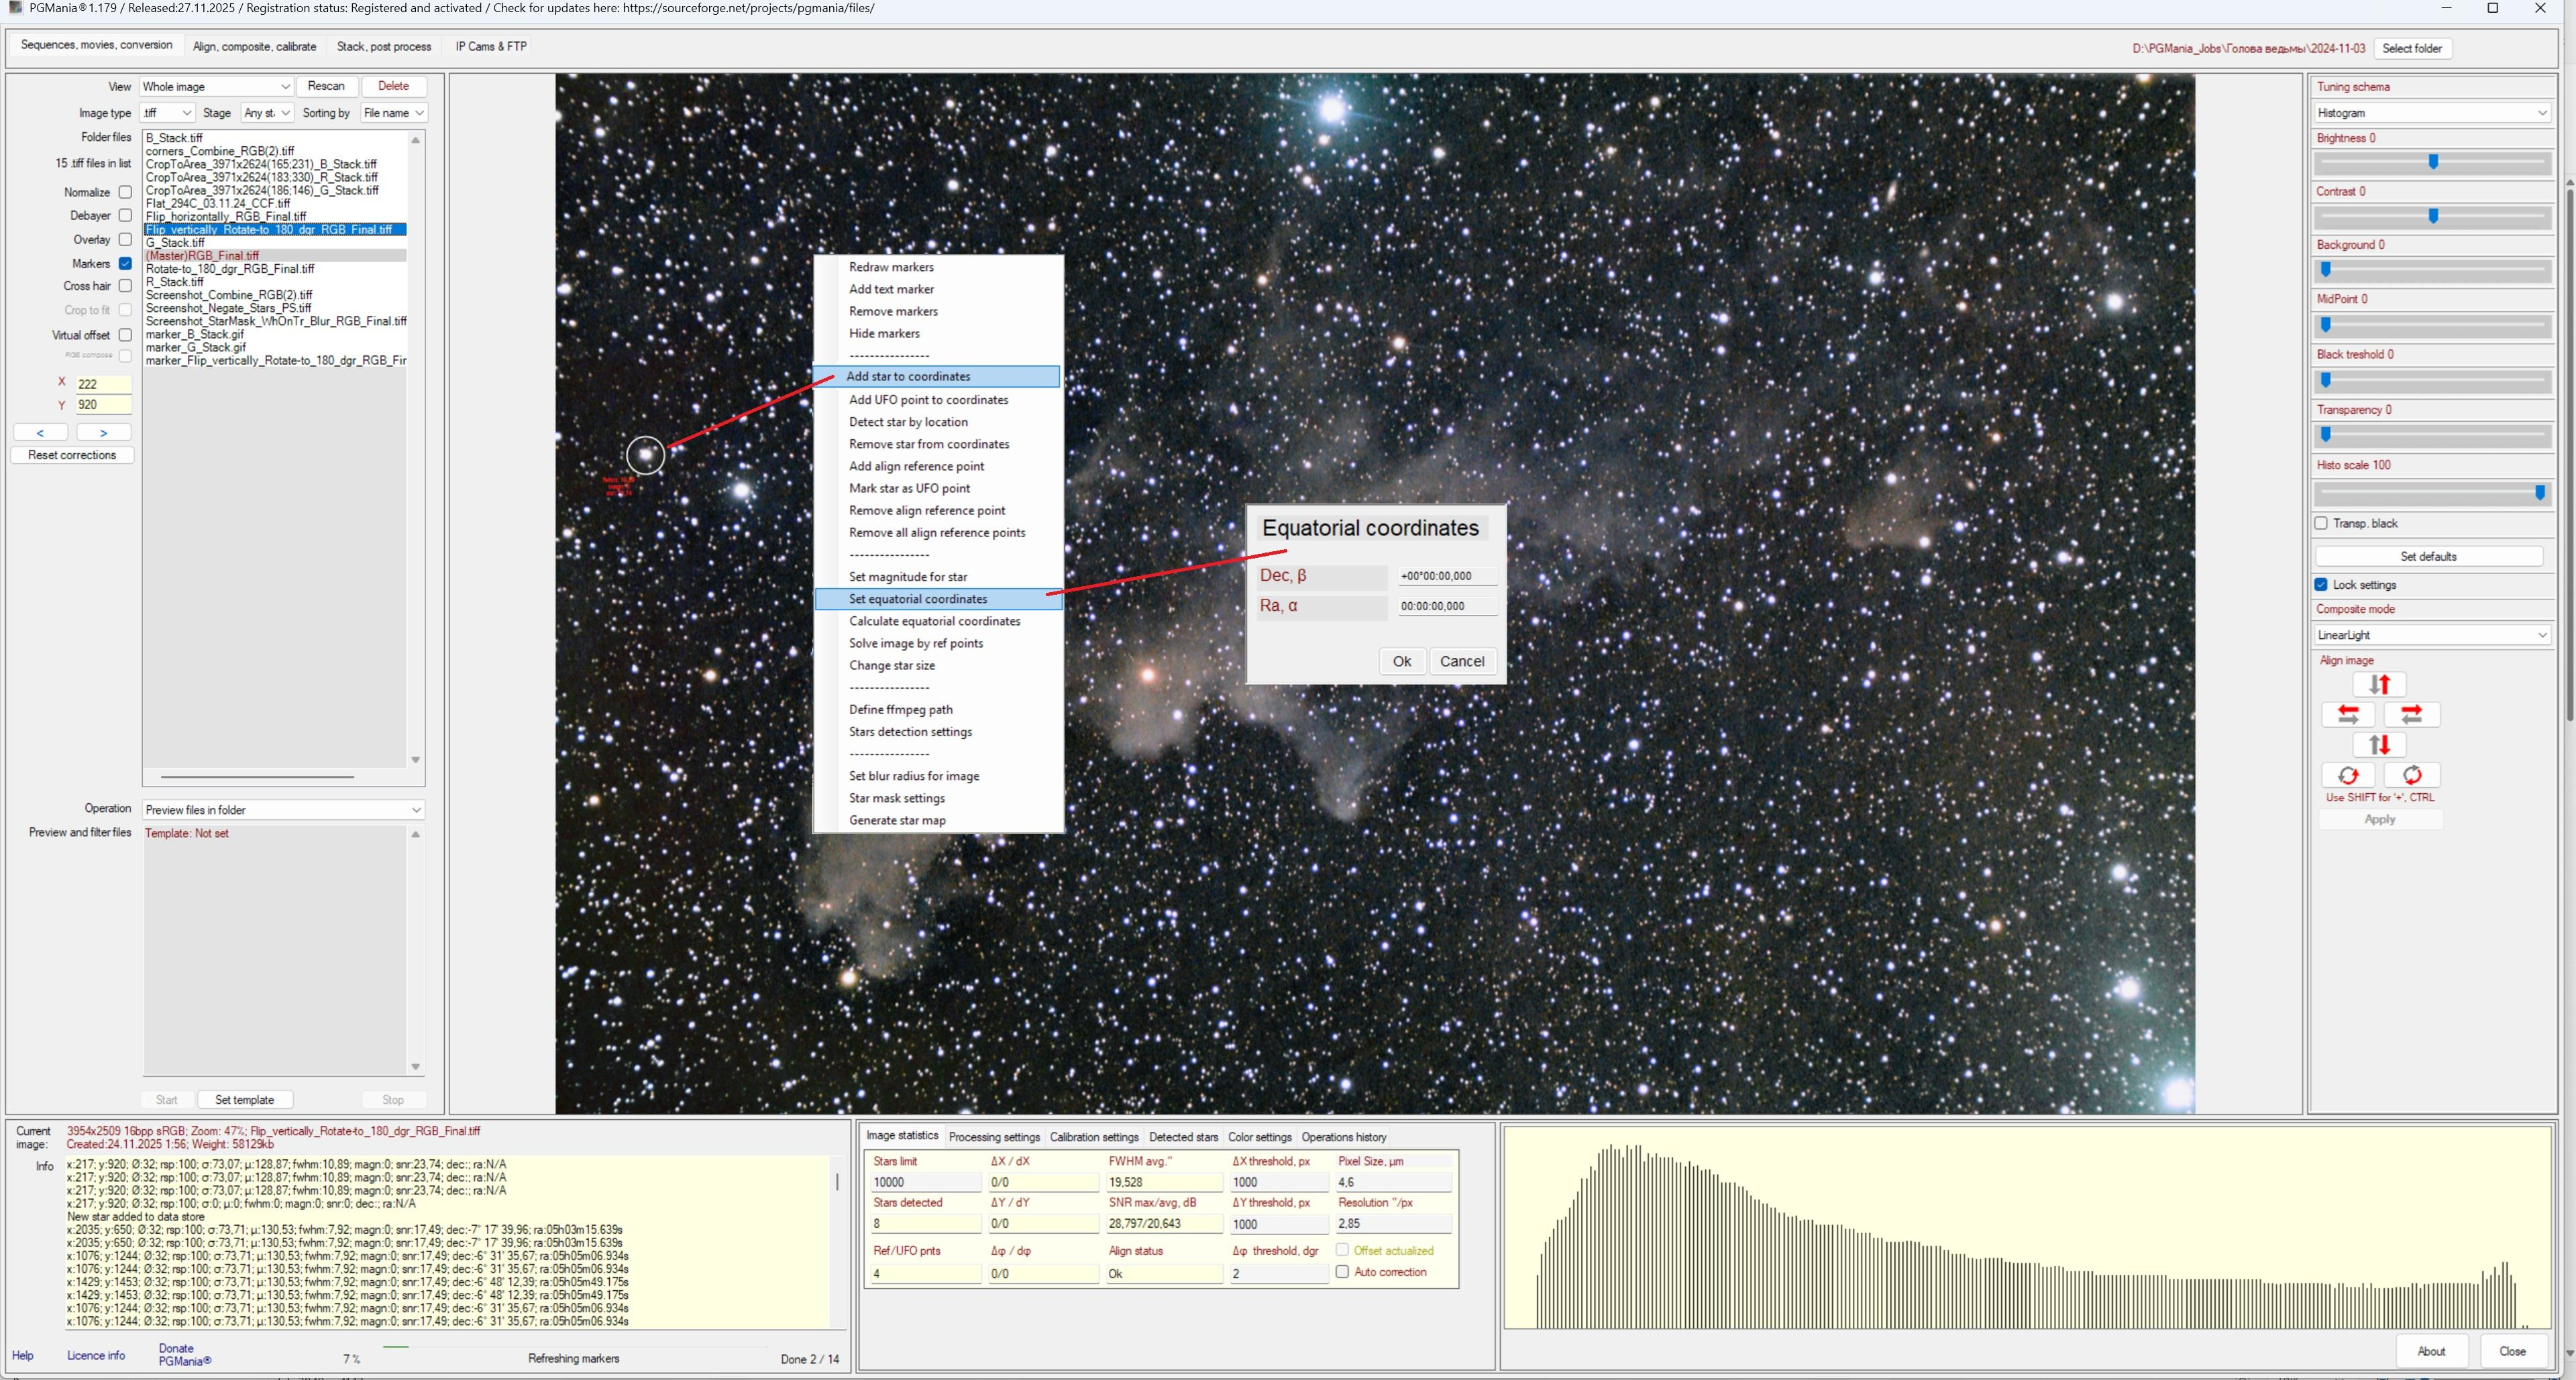Choose 'Calculate equatorial coordinates' in context menu
2576x1380 pixels.
[934, 620]
